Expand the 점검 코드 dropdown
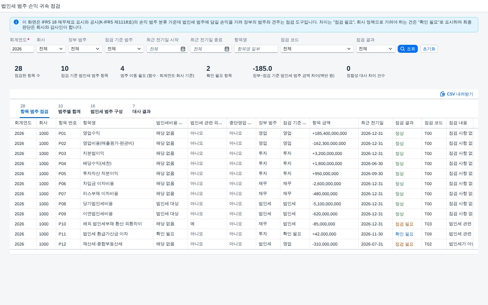 tap(317, 49)
